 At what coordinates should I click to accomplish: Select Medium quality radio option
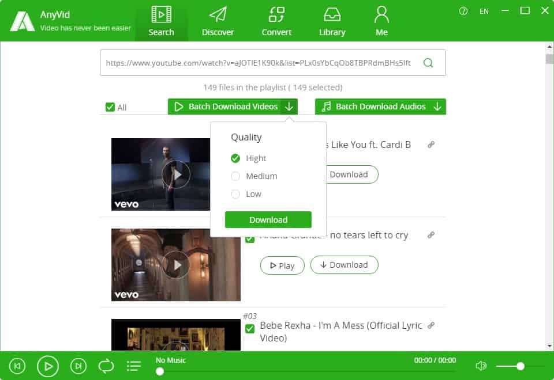(x=235, y=176)
